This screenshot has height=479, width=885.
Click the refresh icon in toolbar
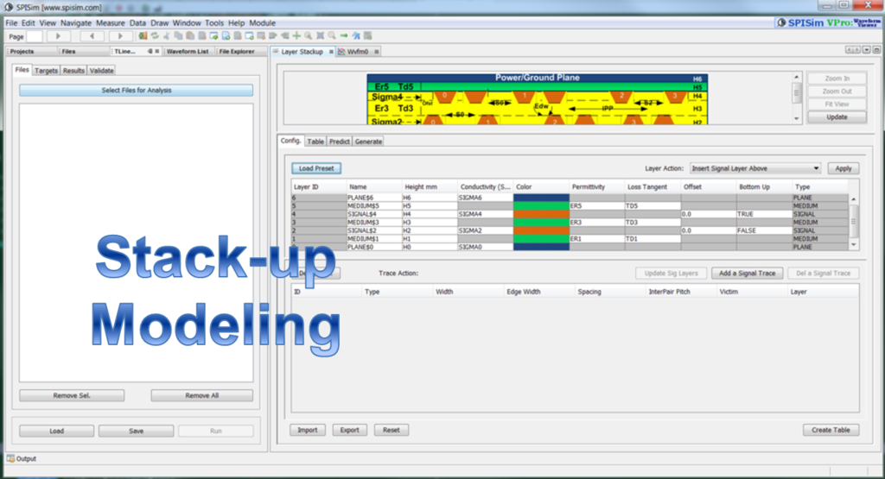154,36
